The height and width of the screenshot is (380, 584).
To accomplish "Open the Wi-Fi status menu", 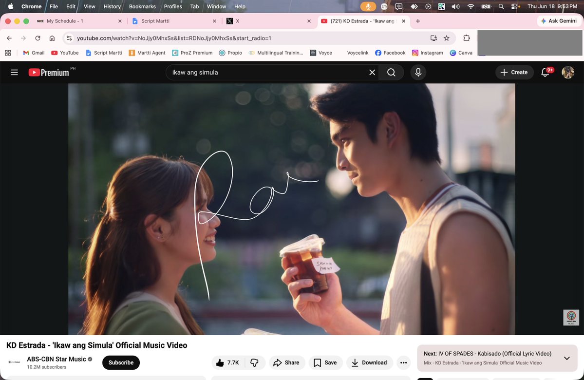I will pos(471,6).
